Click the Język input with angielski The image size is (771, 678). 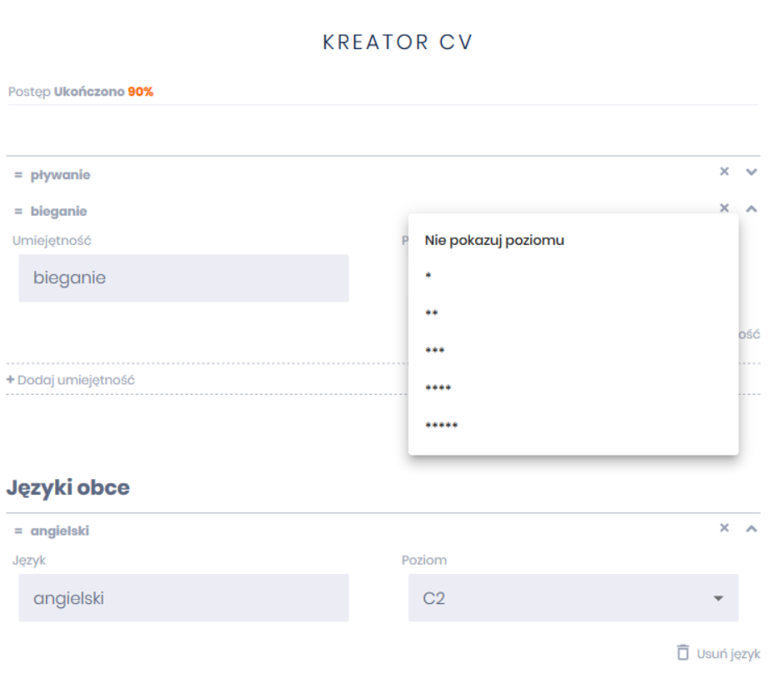pos(183,598)
